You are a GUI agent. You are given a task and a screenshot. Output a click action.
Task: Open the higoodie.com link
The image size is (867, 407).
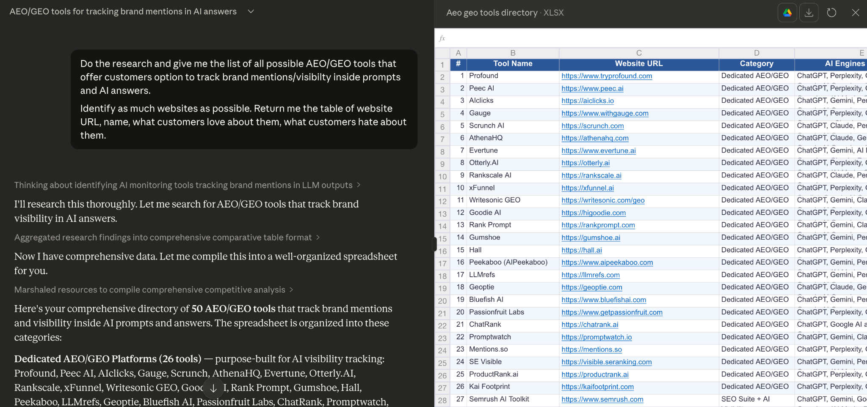coord(594,213)
